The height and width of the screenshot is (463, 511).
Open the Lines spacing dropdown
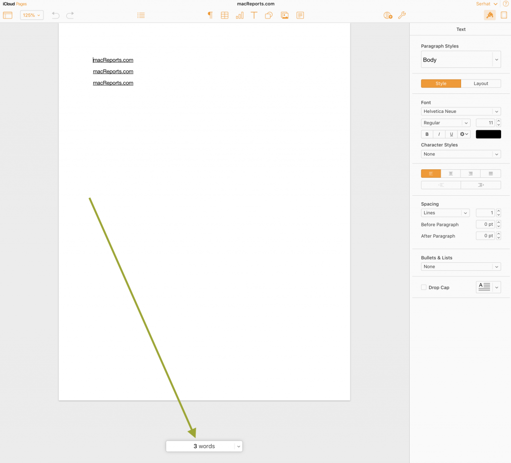(445, 213)
